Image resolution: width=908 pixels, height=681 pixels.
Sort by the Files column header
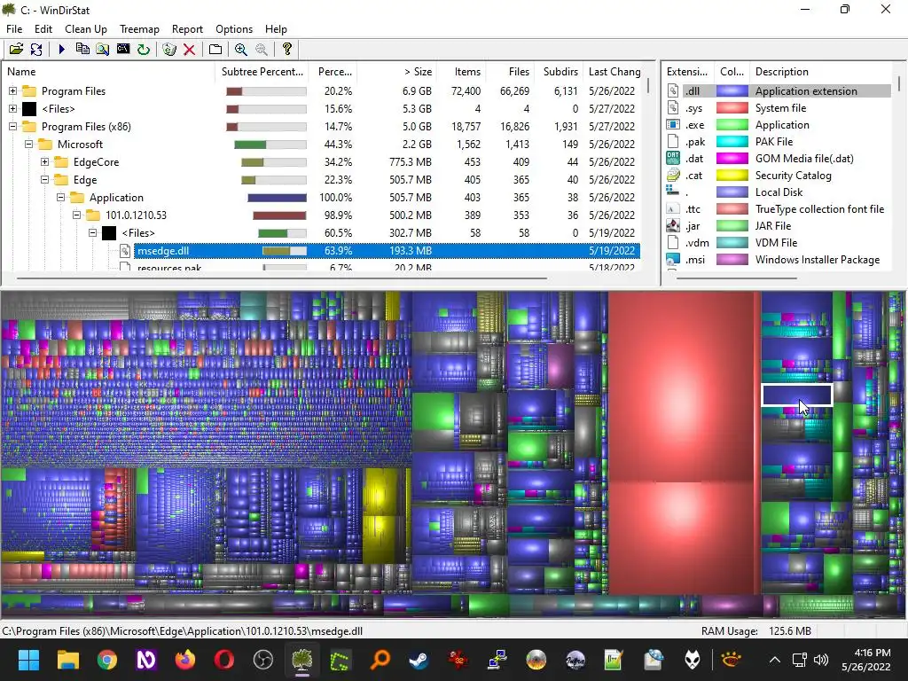tap(510, 72)
